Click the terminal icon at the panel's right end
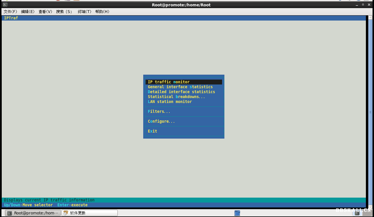Viewport: 374px width, 217px height. coord(357,213)
